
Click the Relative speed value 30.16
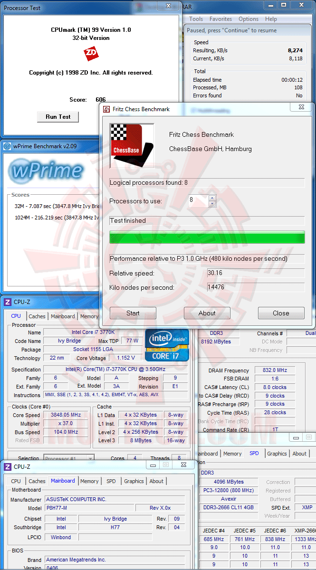point(256,273)
